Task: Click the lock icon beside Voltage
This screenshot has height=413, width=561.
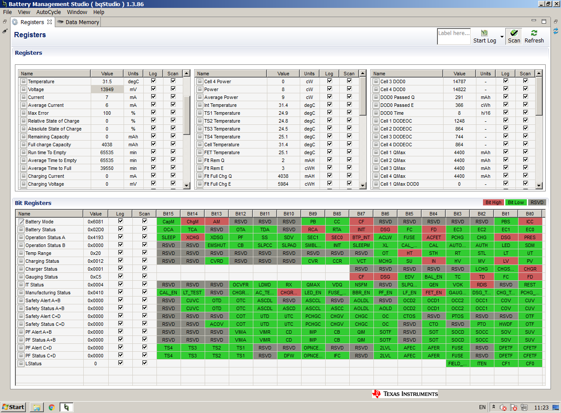Action: click(24, 89)
